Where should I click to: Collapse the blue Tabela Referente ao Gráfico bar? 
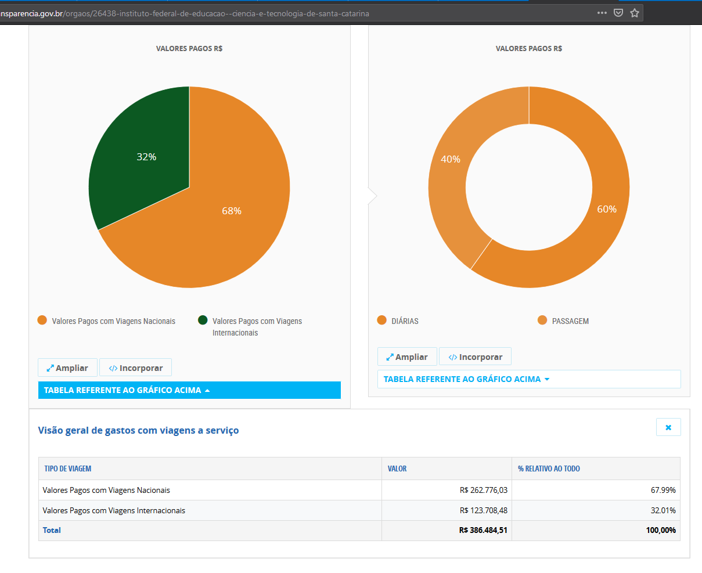189,390
